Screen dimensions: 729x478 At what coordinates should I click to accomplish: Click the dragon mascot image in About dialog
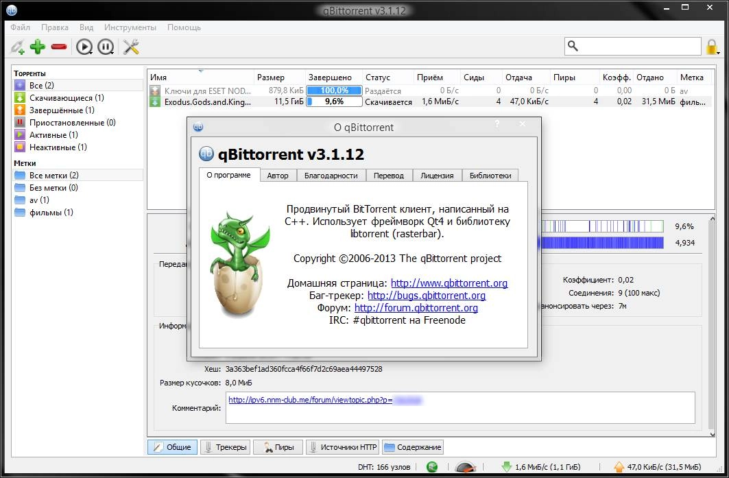pyautogui.click(x=239, y=264)
